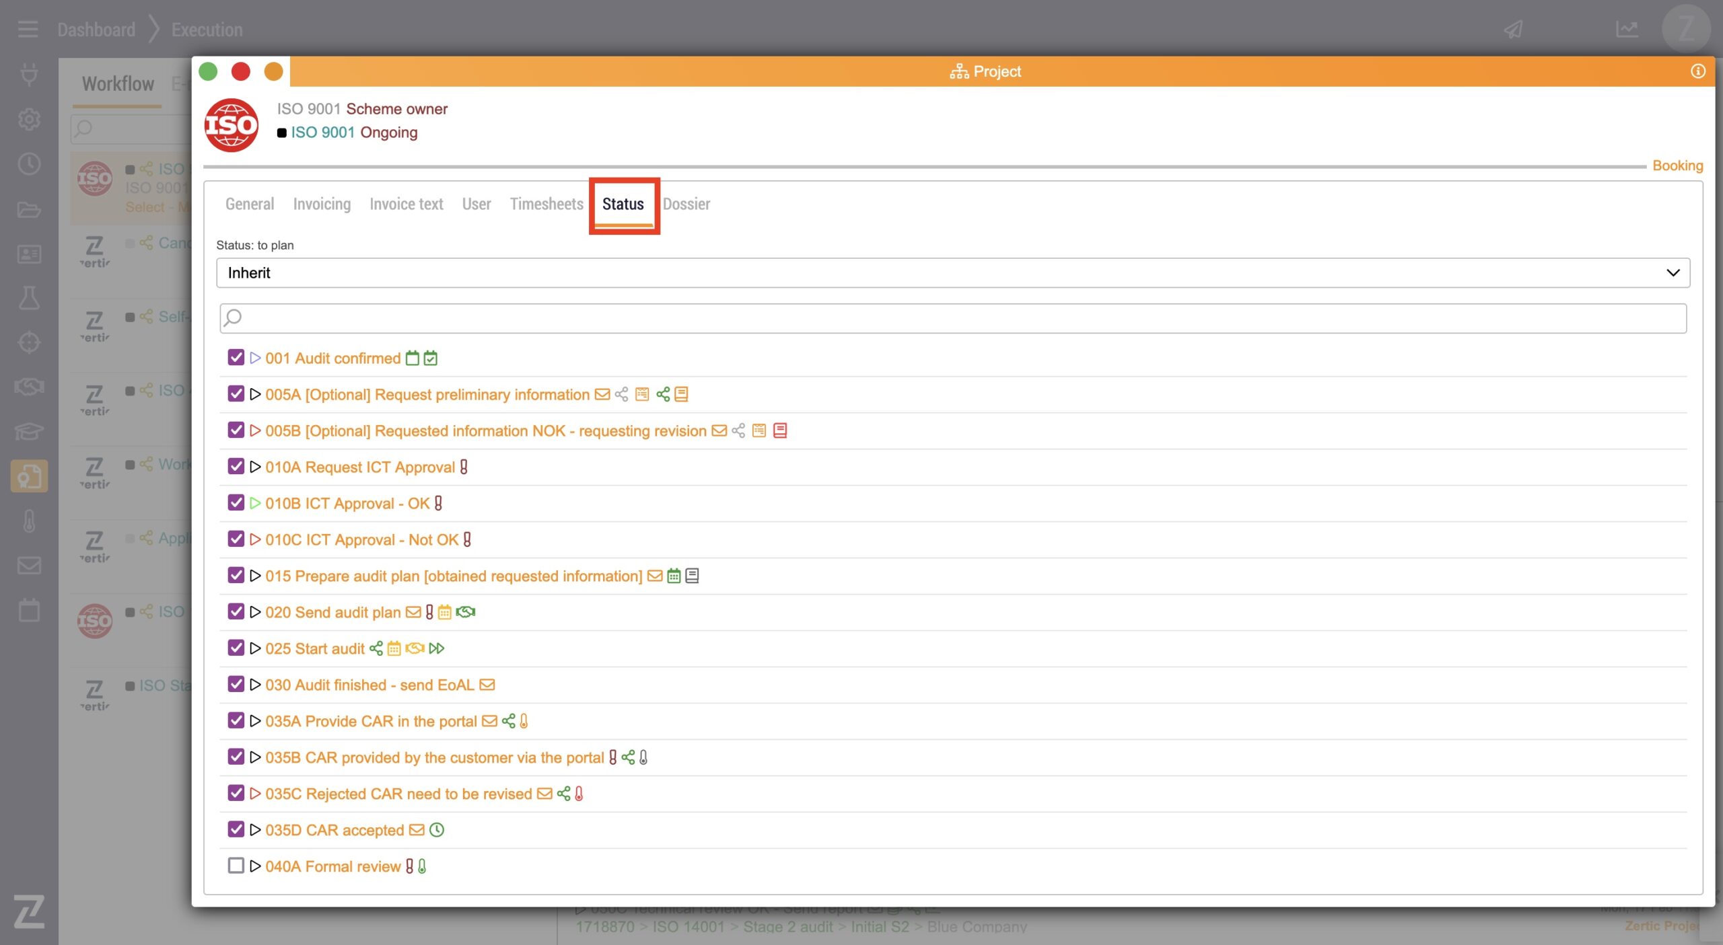Screen dimensions: 1723x945
Task: Click the clock icon beside 035D CAR accepted
Action: click(x=437, y=830)
